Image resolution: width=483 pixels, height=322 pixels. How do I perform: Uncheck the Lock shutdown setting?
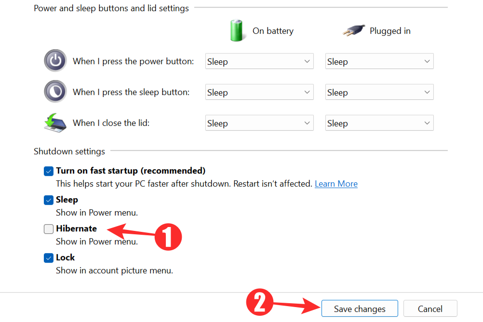(x=48, y=257)
